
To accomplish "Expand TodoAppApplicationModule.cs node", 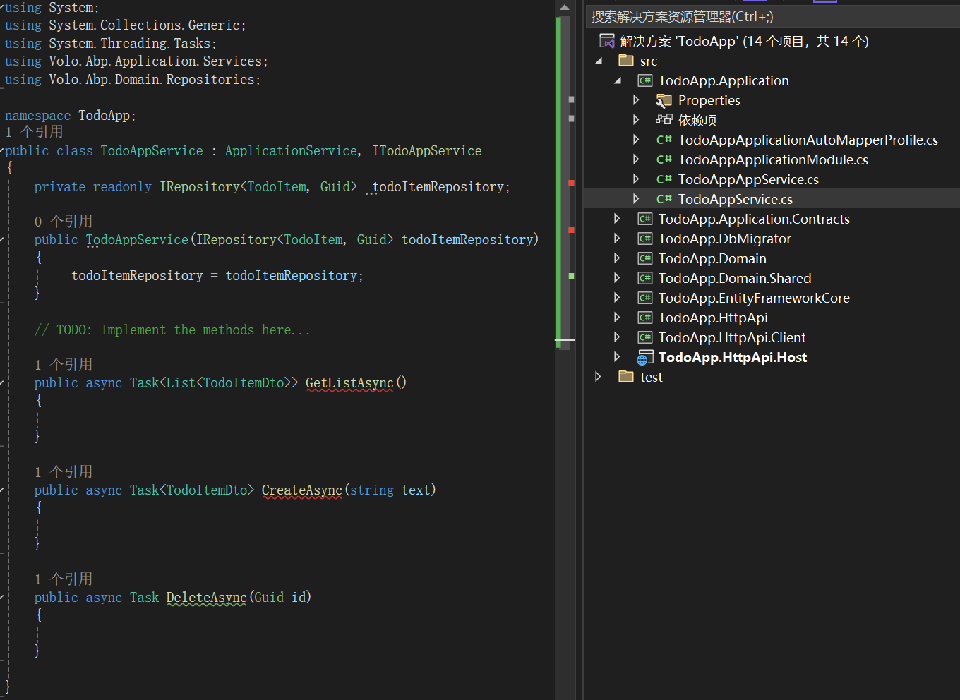I will click(x=636, y=159).
